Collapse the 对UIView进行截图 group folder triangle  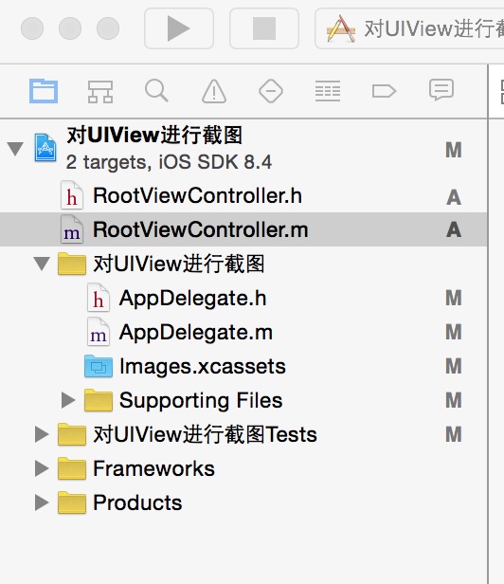tap(42, 264)
